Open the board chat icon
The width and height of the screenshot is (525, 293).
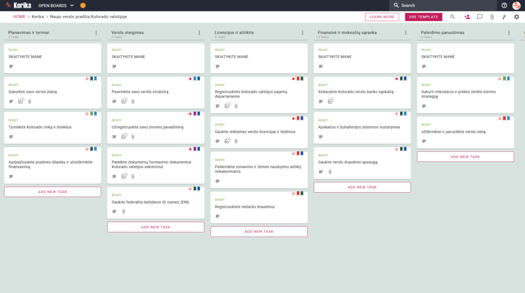(479, 17)
